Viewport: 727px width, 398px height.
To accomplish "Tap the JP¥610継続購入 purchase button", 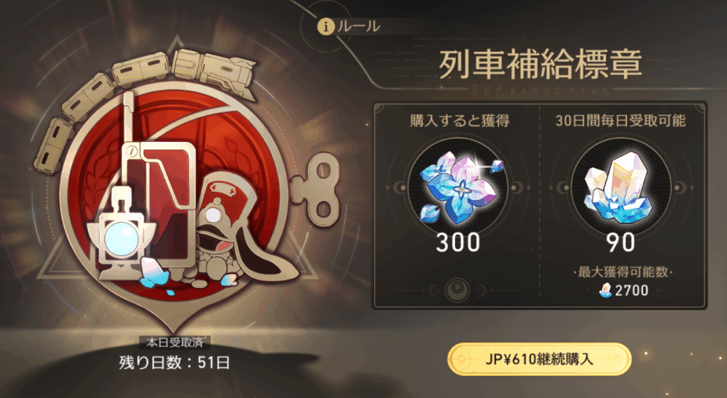I will click(540, 359).
